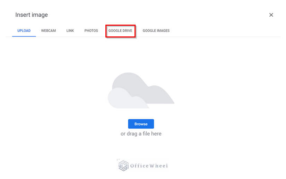The image size is (286, 179).
Task: Open the Google Images tab
Action: tap(156, 31)
